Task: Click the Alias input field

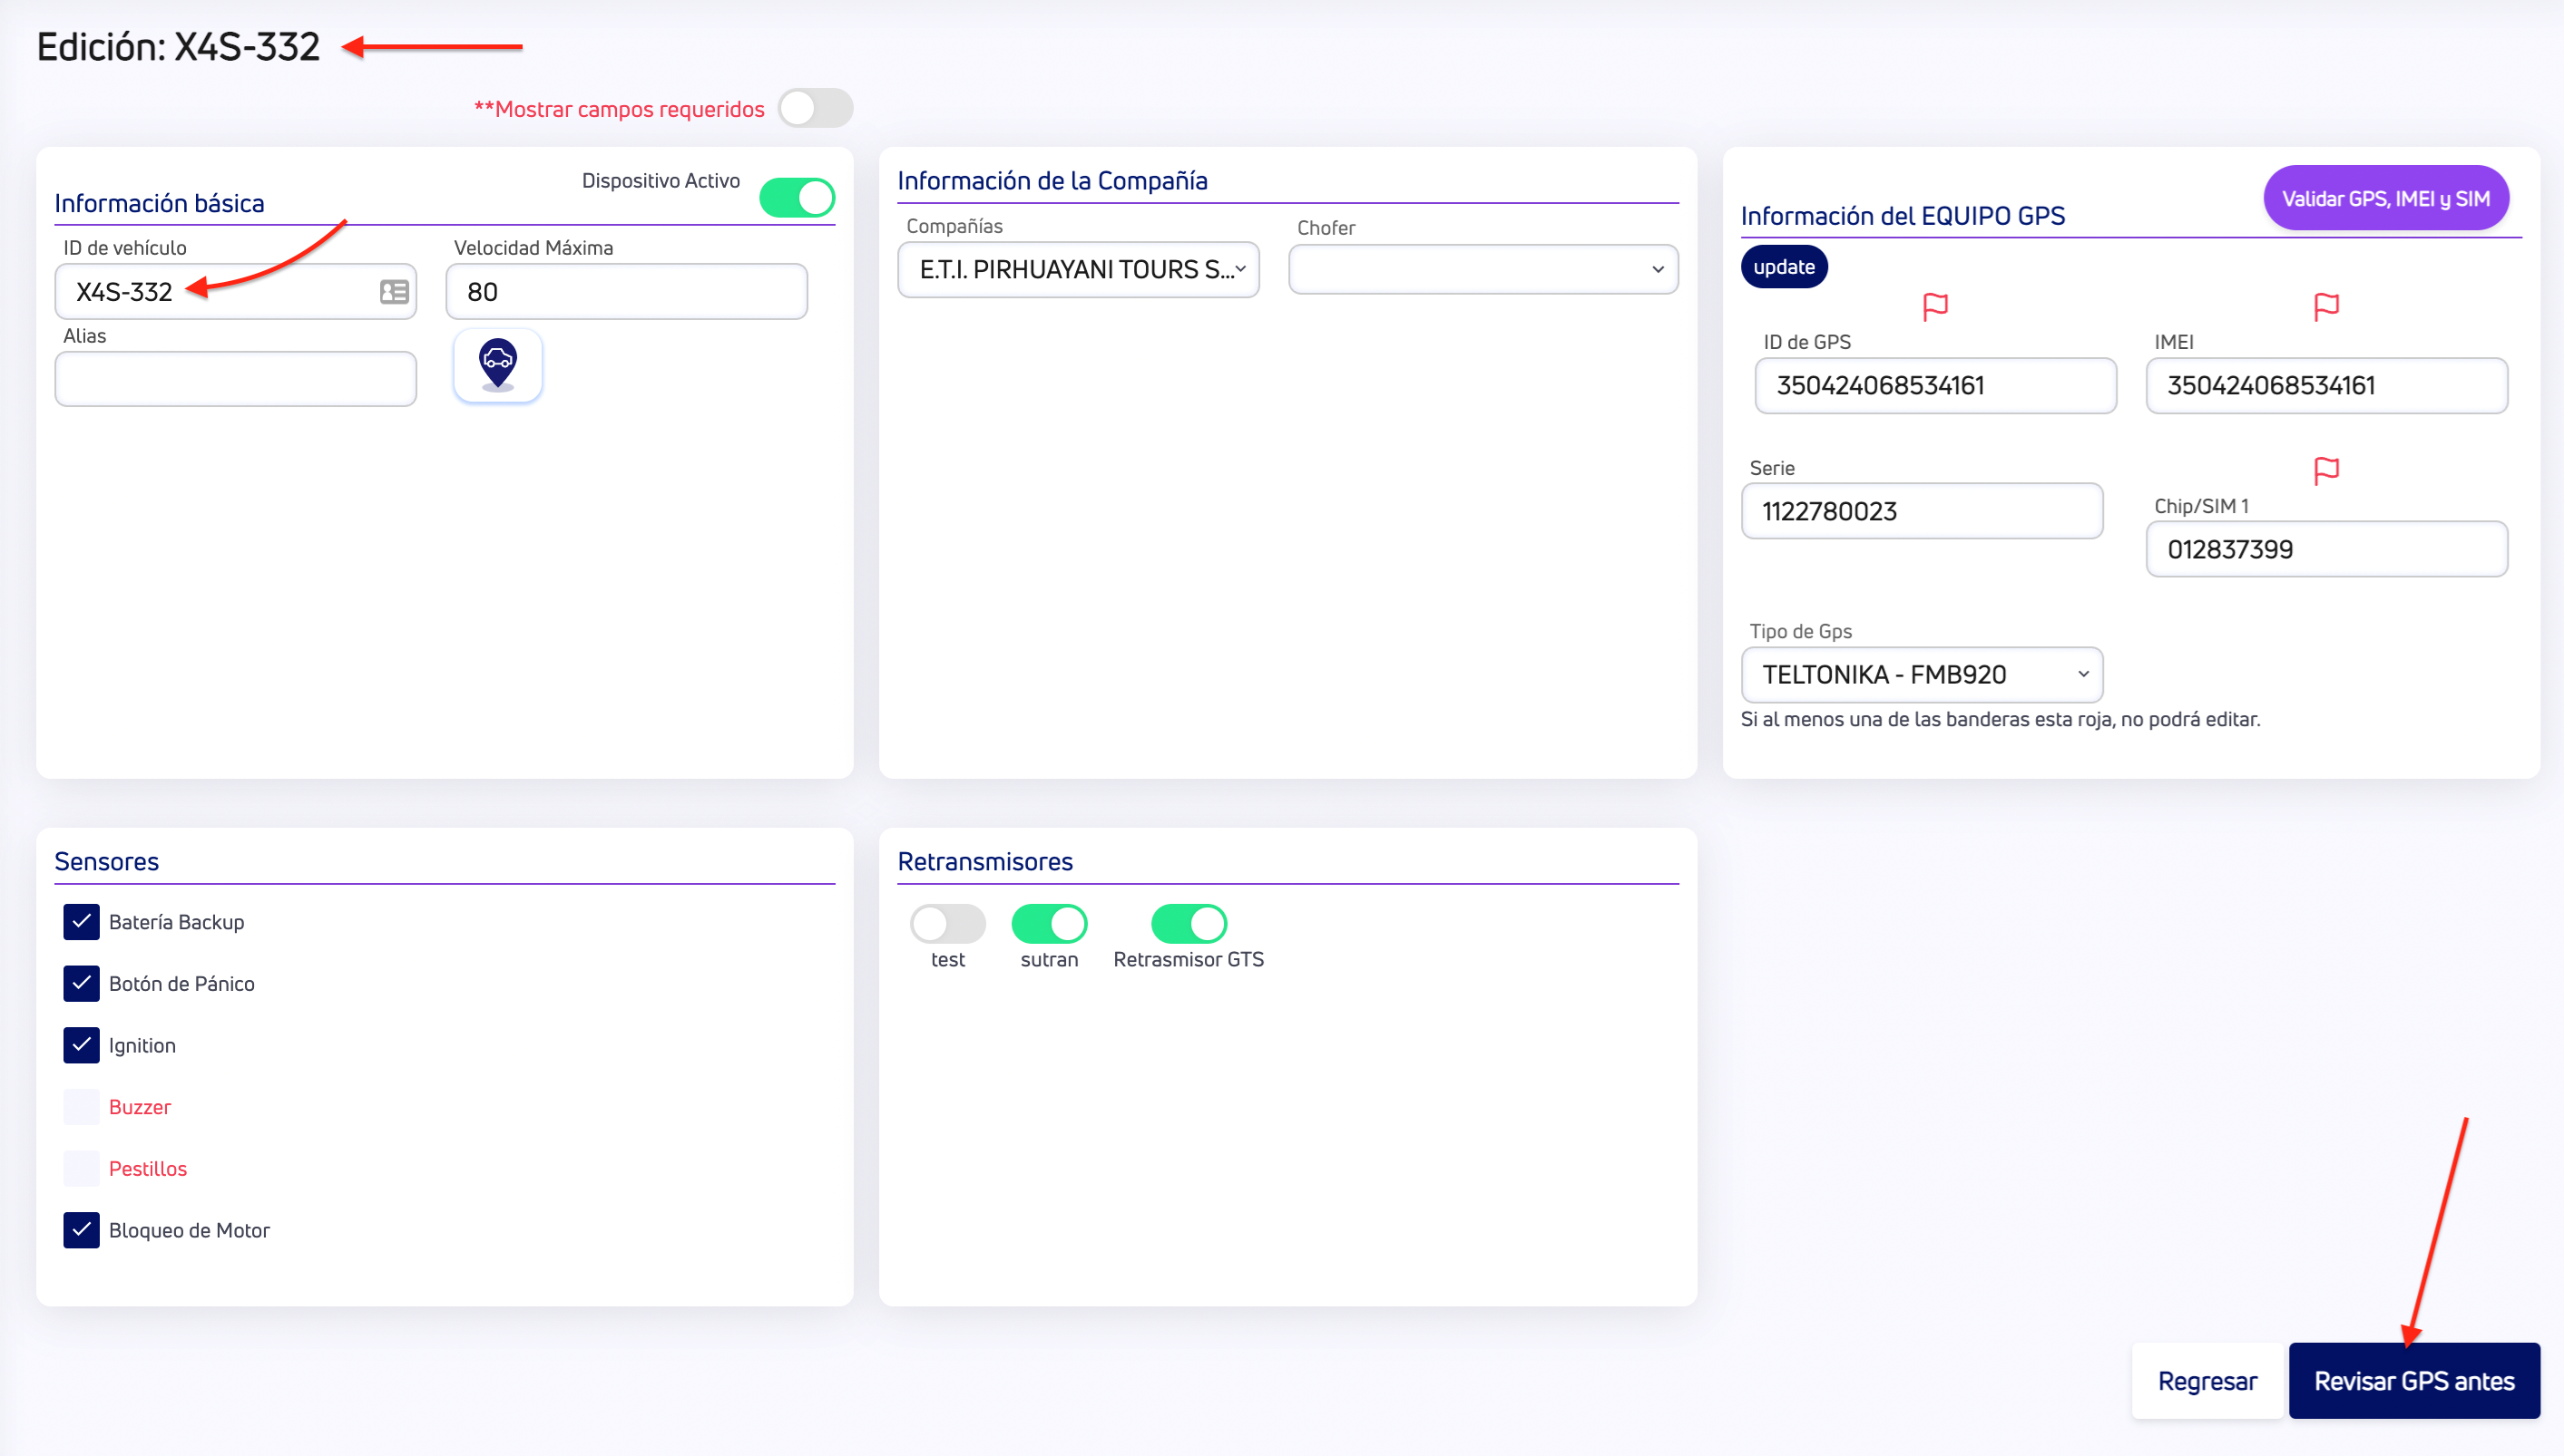Action: click(x=235, y=379)
